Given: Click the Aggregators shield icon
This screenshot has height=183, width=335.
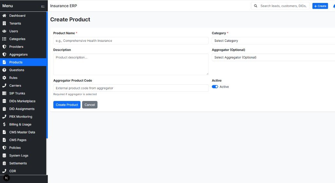Looking at the screenshot, I should pyautogui.click(x=4, y=54).
